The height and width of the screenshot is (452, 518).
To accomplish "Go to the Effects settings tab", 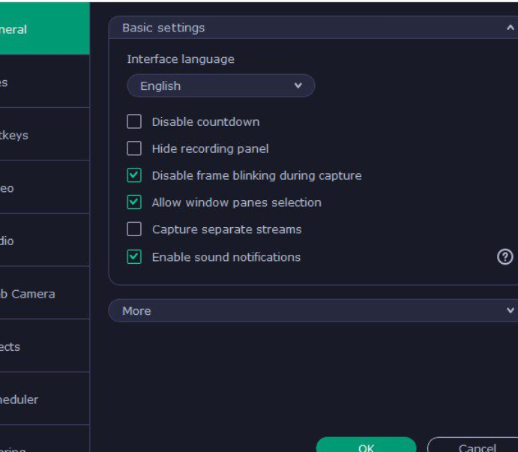I will pos(44,346).
